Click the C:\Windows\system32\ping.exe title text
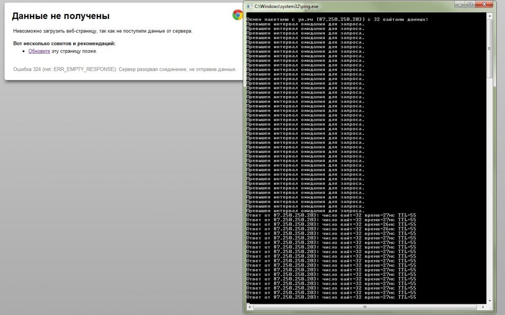The image size is (505, 315). point(286,6)
